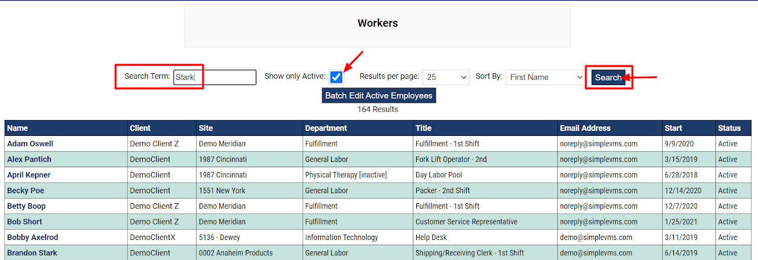The width and height of the screenshot is (758, 260).
Task: Open the Results per page dropdown
Action: pos(446,77)
